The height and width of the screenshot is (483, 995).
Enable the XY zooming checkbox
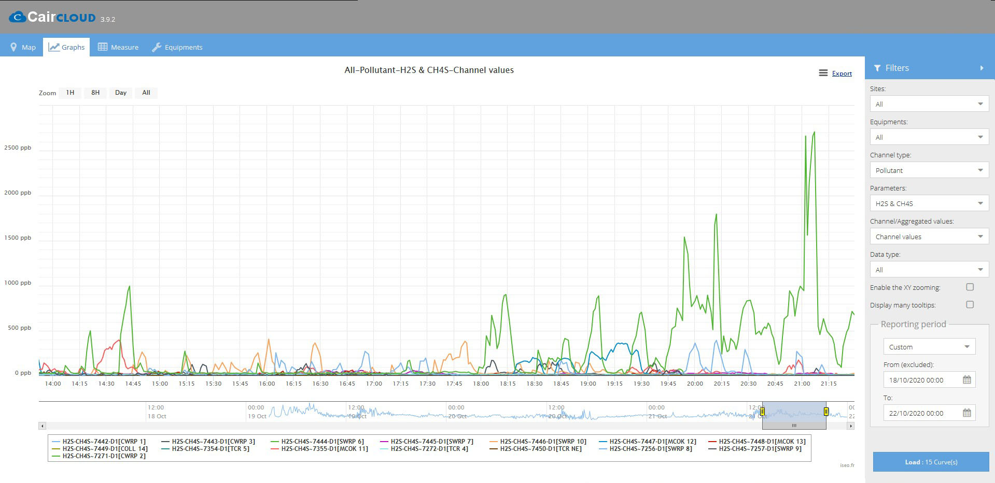970,287
